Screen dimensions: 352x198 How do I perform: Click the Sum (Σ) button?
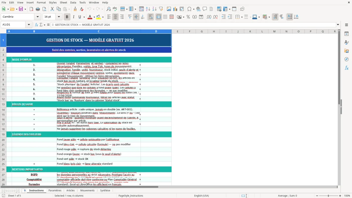click(x=41, y=25)
